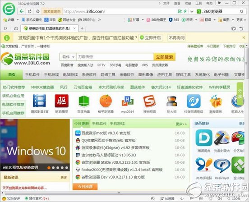Click the Windows 10 banner image

click(x=35, y=145)
